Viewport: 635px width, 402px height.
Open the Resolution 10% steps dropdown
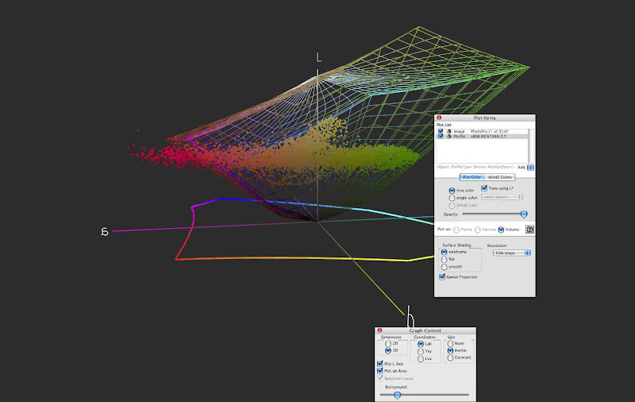point(511,253)
